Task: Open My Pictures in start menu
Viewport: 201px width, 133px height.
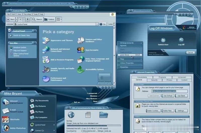Action: coord(38,106)
